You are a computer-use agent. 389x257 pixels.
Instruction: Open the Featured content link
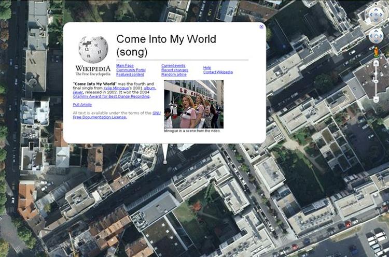click(x=130, y=74)
